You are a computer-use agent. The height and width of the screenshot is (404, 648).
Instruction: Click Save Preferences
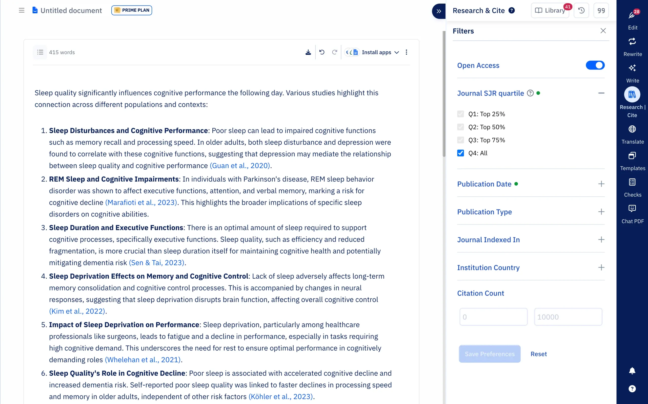coord(489,354)
